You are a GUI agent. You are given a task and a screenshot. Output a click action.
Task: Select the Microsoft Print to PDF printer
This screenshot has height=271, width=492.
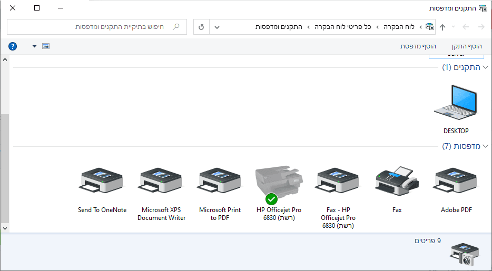point(220,181)
